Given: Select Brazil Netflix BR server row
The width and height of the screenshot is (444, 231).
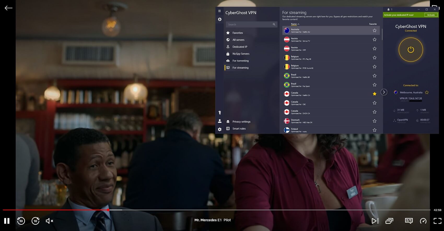Looking at the screenshot, I should pyautogui.click(x=331, y=76).
